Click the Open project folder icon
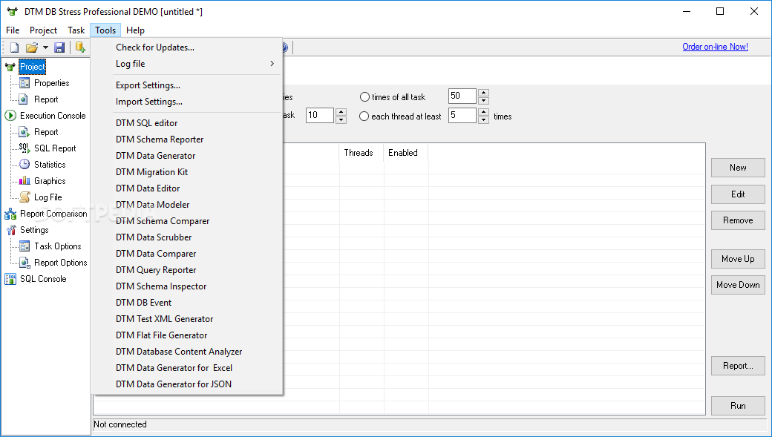Screen dimensions: 772x437 tap(31, 47)
